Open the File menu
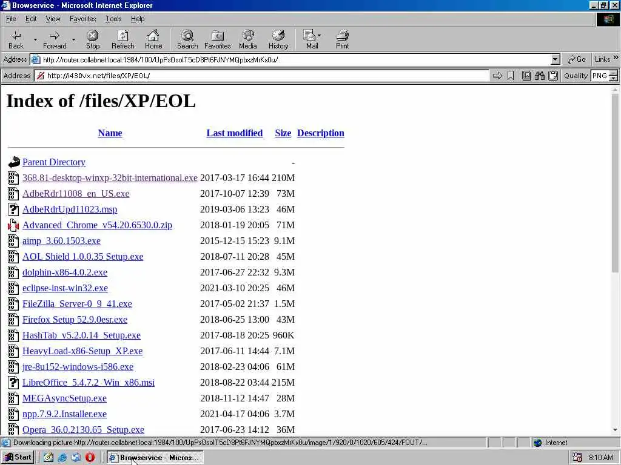This screenshot has height=465, width=621. (11, 19)
